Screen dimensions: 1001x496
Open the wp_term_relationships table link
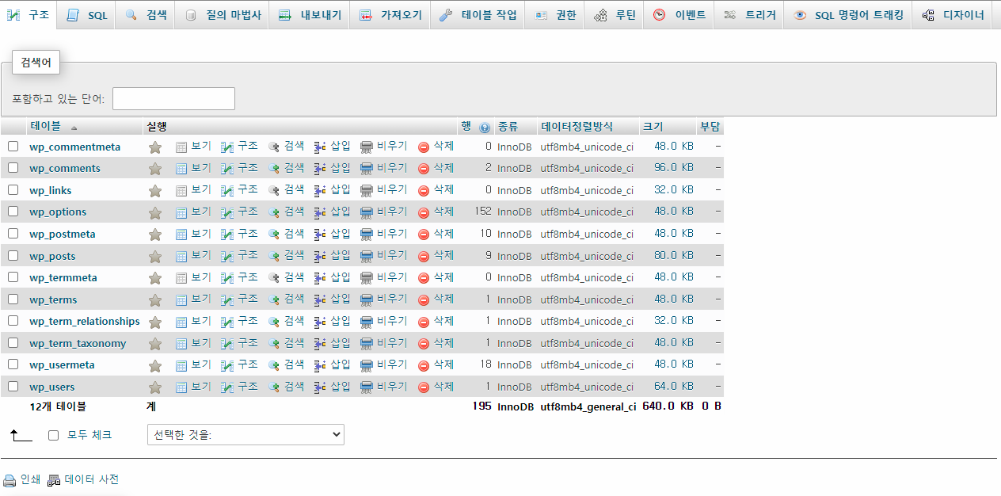coord(85,322)
